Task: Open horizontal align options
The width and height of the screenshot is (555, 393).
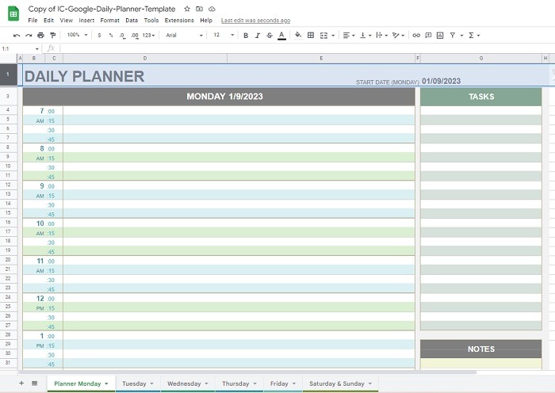Action: pos(349,36)
